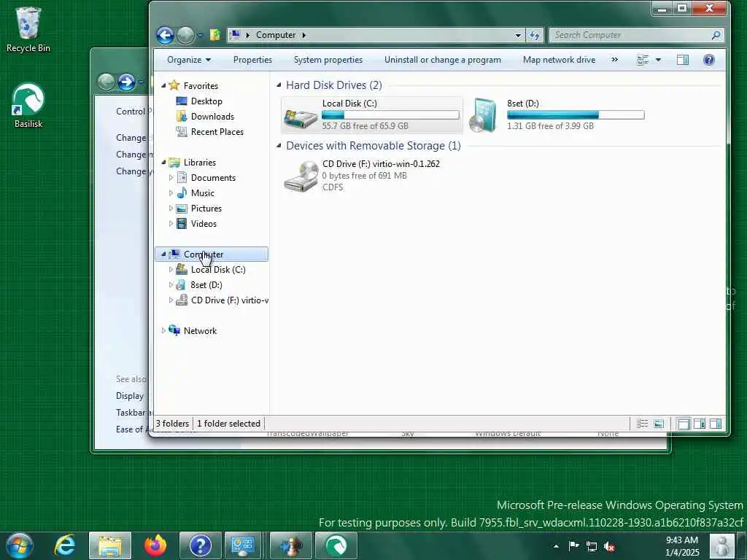
Task: Select the 8set (D:) drive icon
Action: [x=483, y=114]
